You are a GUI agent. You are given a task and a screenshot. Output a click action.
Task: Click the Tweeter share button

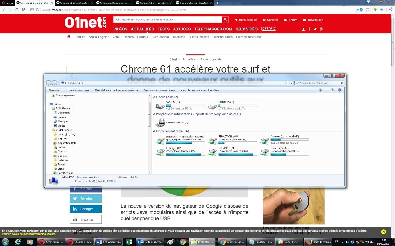pos(86,199)
